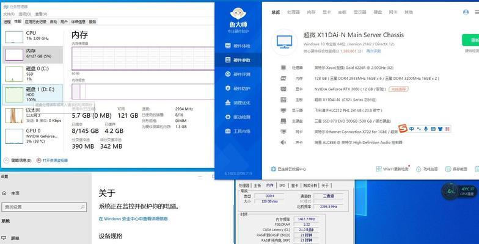Viewport: 479px width, 244px height.
Task: Switch to 用户 tab in Task Manager
Action: [64, 22]
